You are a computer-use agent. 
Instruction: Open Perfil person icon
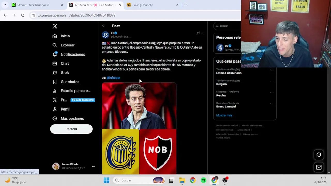pos(55,109)
